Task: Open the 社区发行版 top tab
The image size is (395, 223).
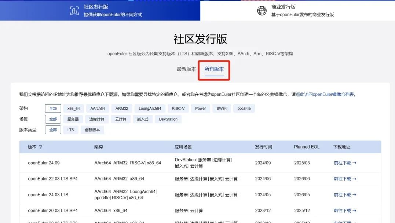Action: pos(100,10)
